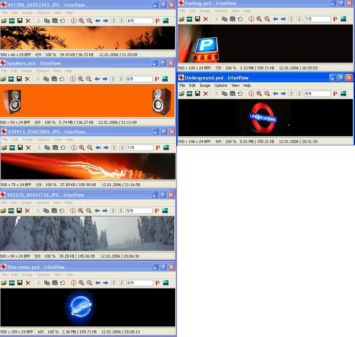
Task: Click Open icon in Underground.psd window toolbar
Action: 182,94
